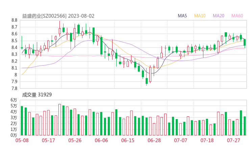Click the 06-15 date label
250x148 pixels.
tap(128, 140)
